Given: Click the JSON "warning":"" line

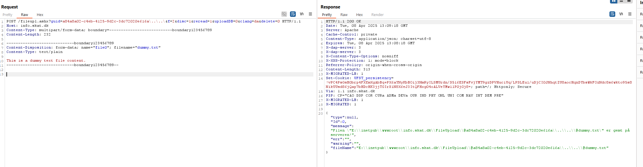Looking at the screenshot, I should pyautogui.click(x=346, y=143).
